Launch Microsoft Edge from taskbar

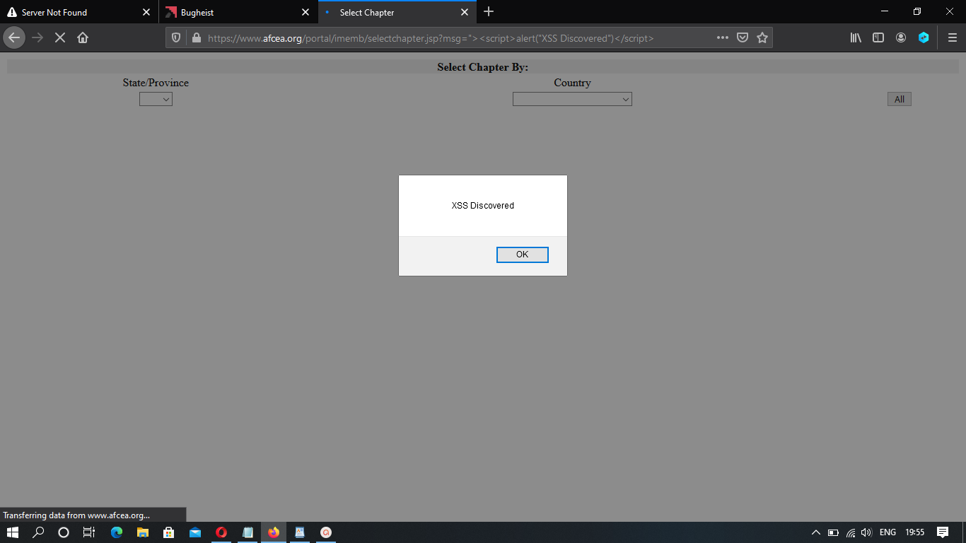[117, 532]
